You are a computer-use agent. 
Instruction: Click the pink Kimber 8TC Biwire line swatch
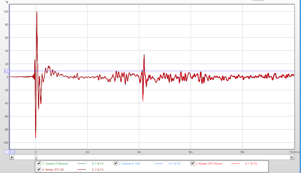[236, 164]
